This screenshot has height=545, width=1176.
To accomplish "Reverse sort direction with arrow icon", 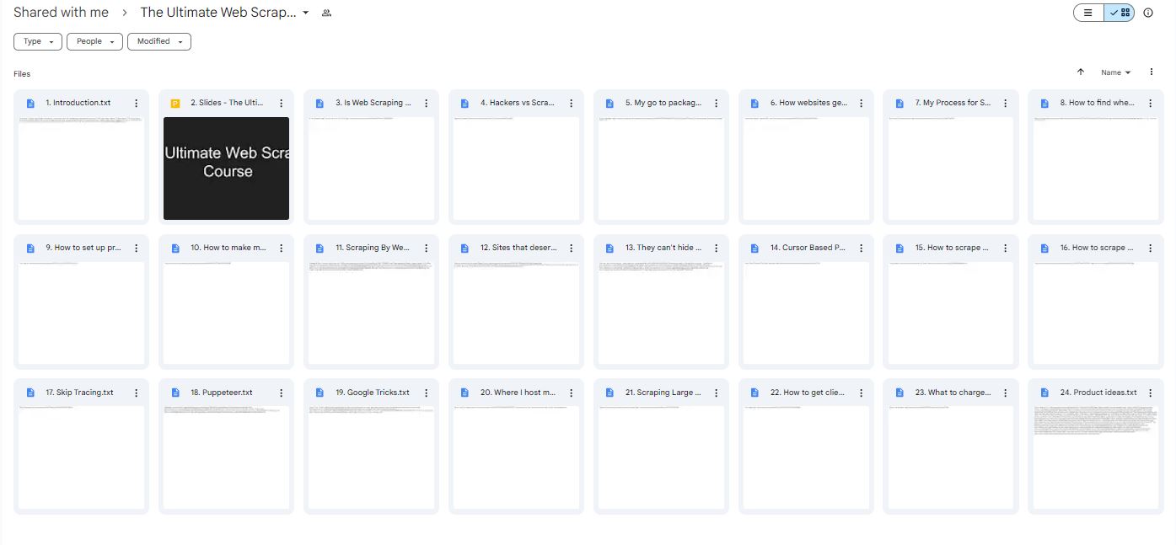I will (x=1080, y=72).
